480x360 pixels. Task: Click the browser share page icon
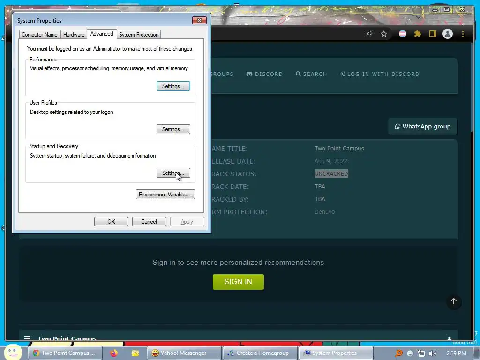pos(369,34)
